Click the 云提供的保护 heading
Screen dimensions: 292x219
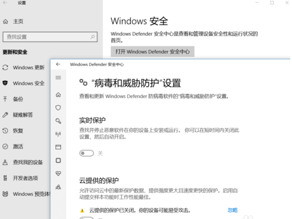click(x=99, y=181)
